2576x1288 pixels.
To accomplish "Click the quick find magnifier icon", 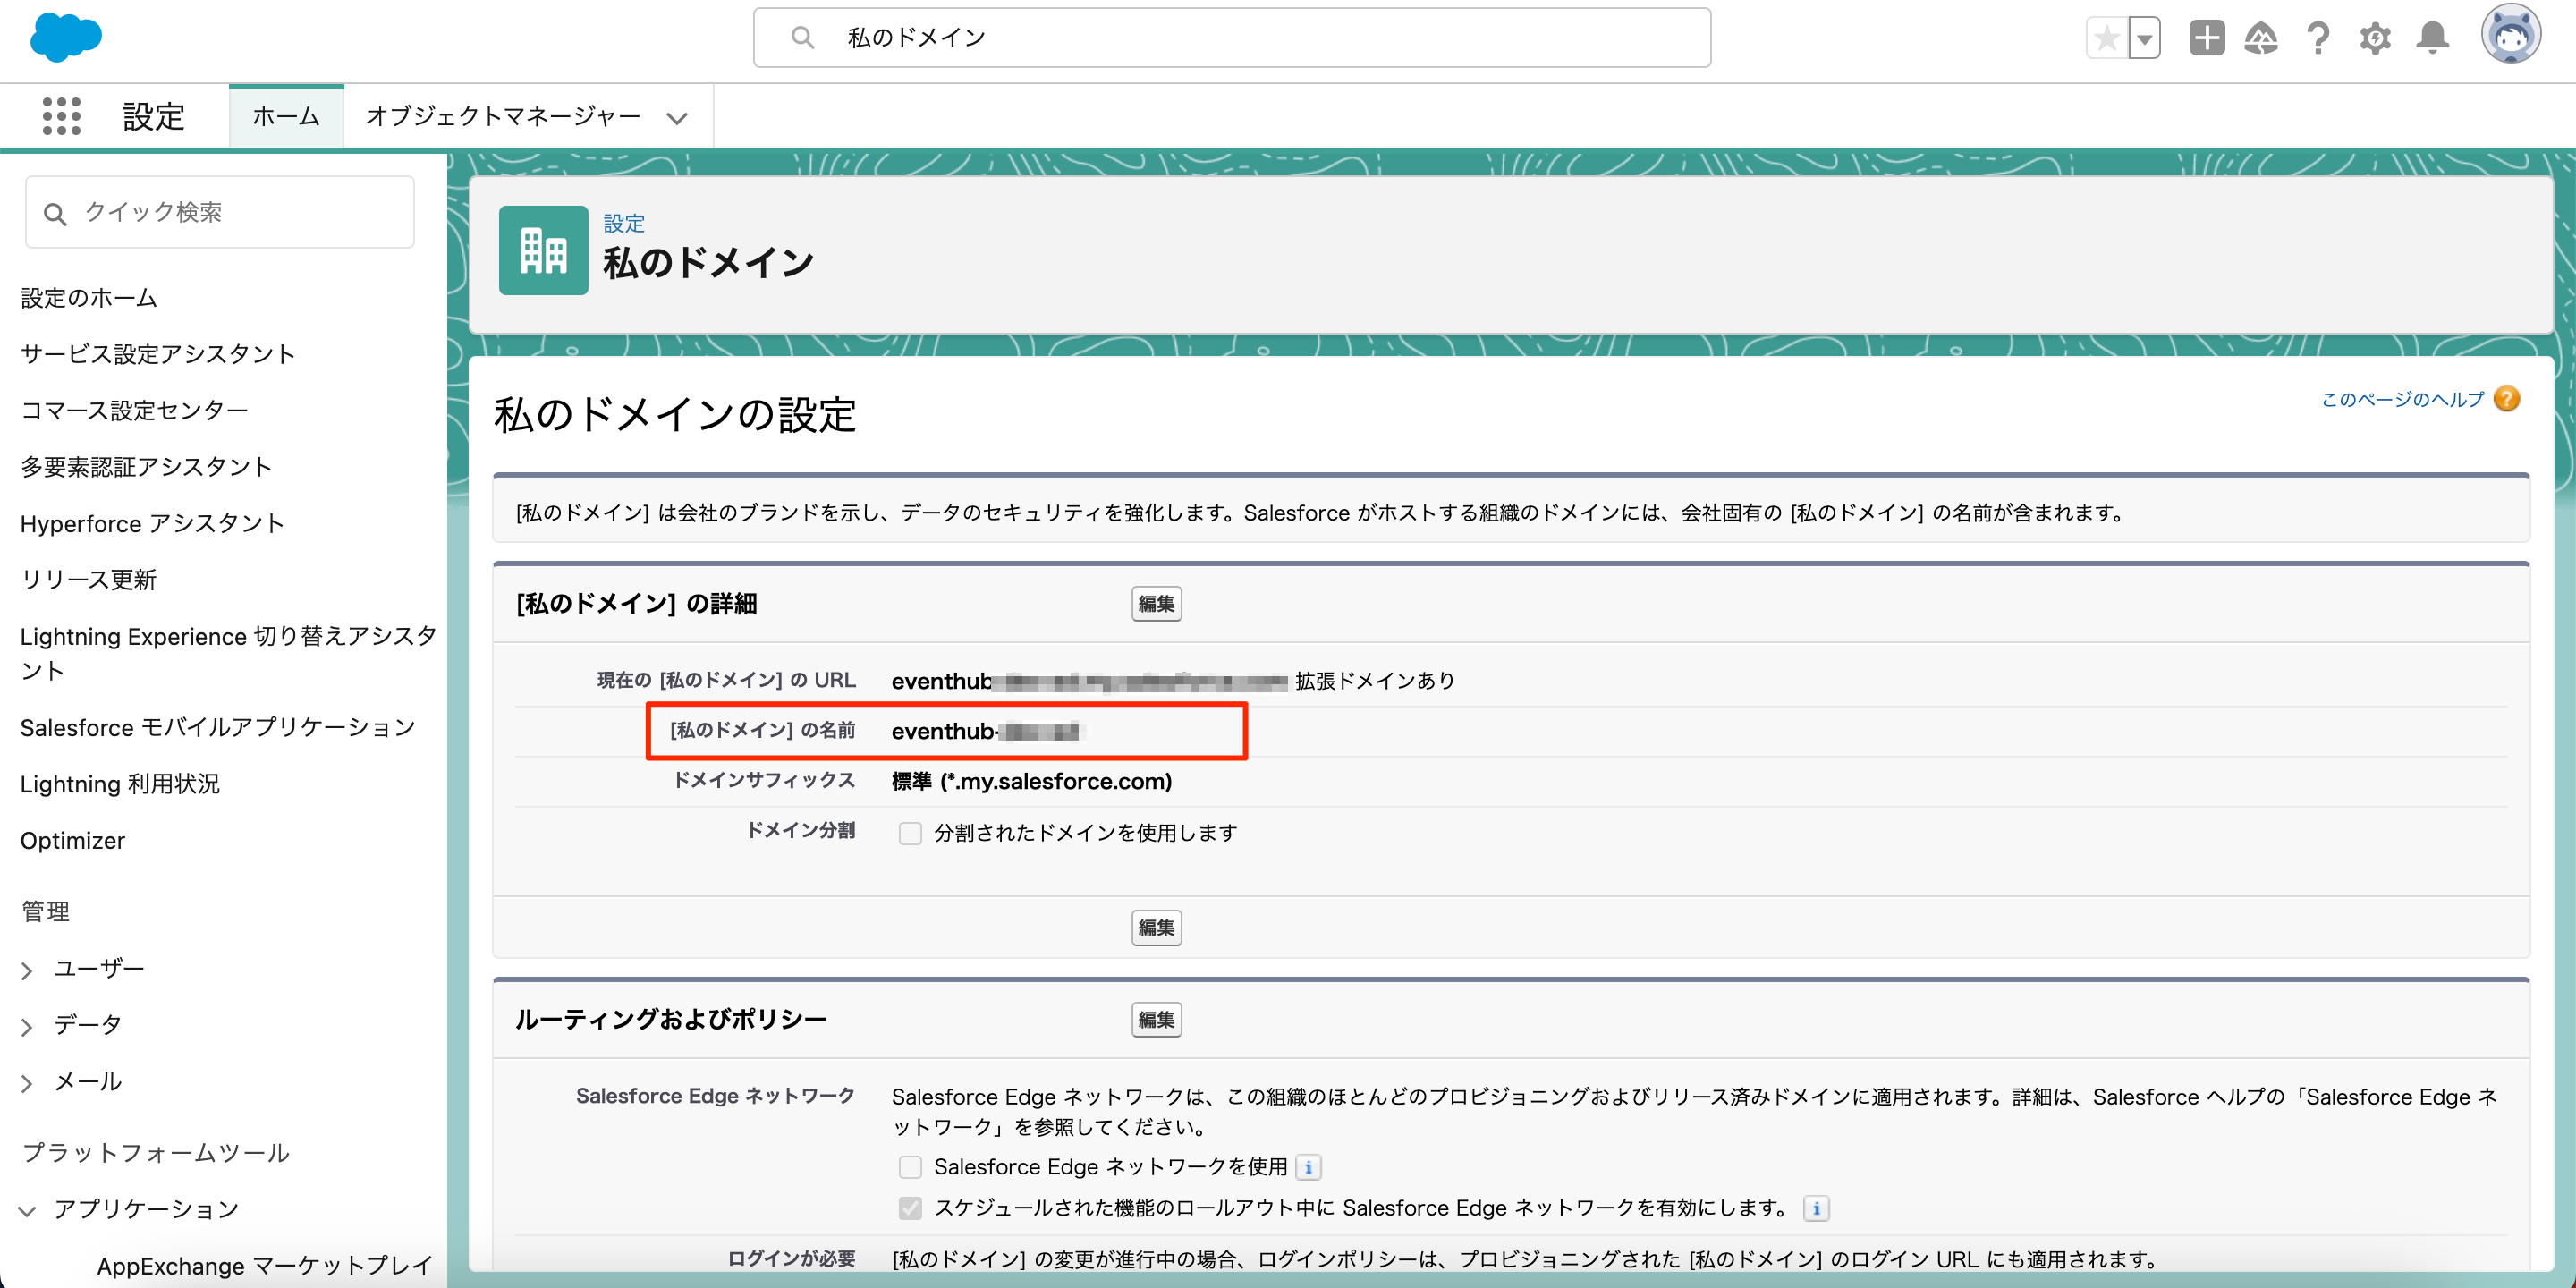I will pos(55,213).
